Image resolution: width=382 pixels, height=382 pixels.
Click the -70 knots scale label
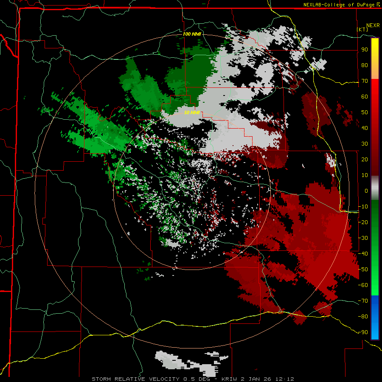pos(363,301)
